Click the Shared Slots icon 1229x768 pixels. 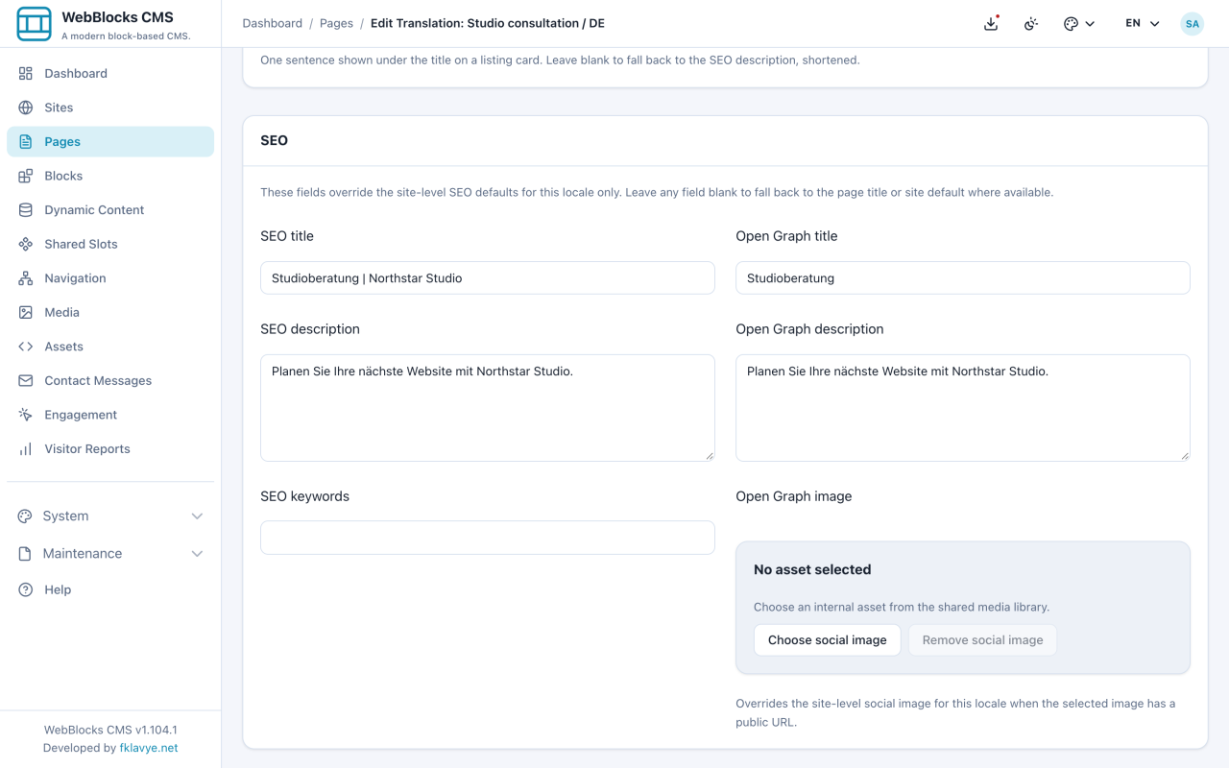(x=26, y=244)
